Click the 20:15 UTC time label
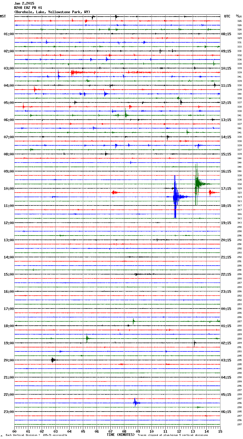 [x=226, y=240]
